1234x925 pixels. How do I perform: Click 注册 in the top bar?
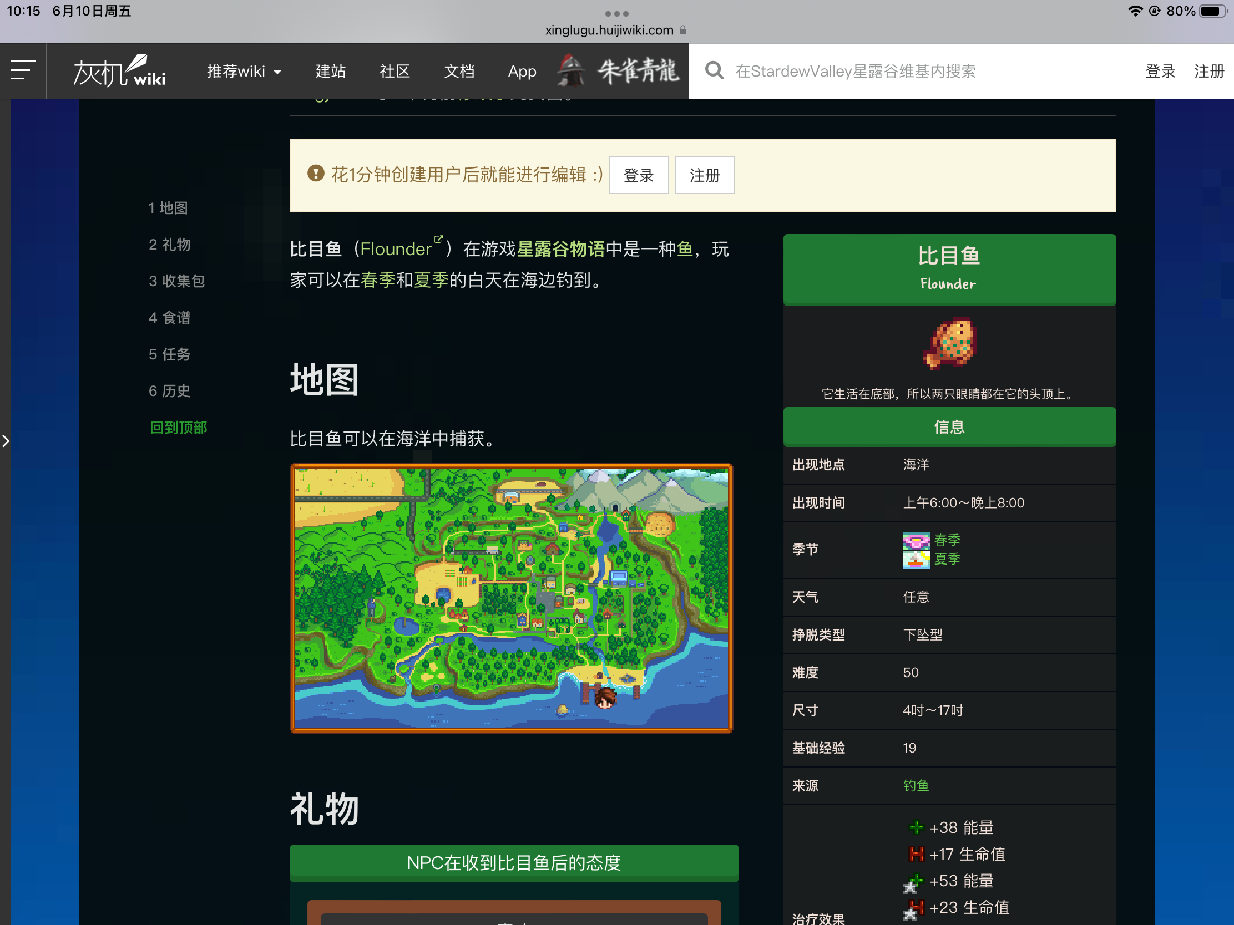1209,71
